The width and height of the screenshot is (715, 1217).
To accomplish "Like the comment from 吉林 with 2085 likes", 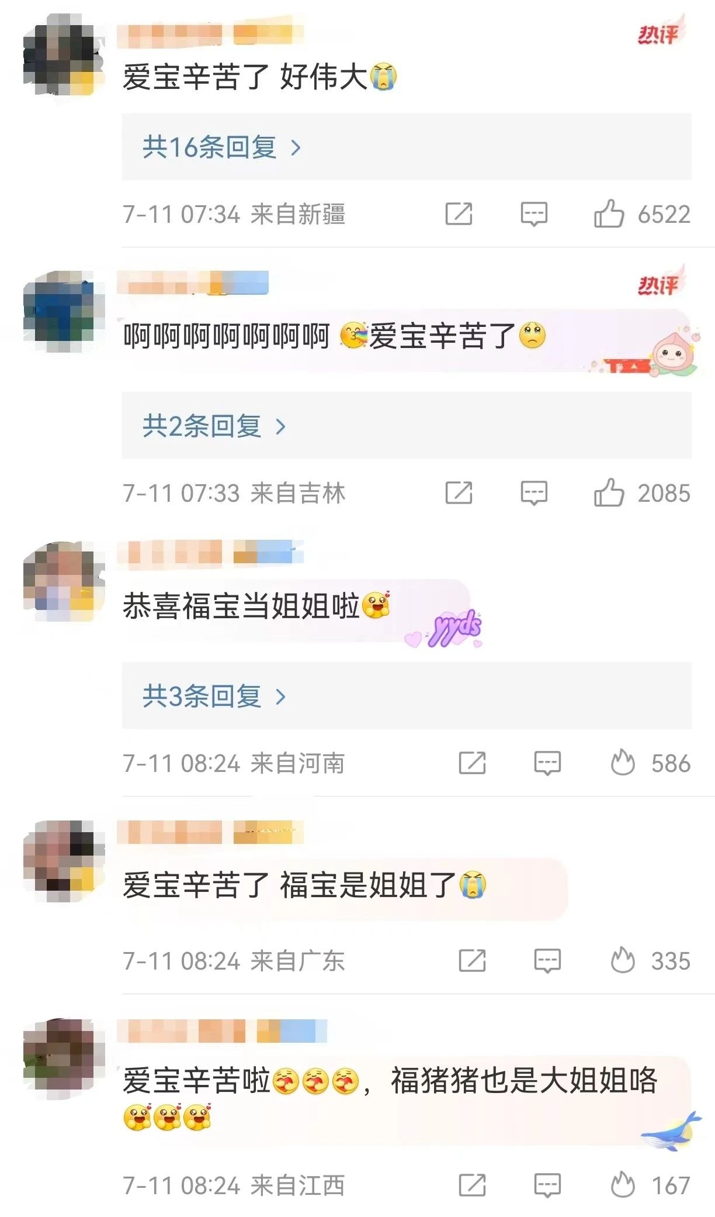I will point(609,492).
